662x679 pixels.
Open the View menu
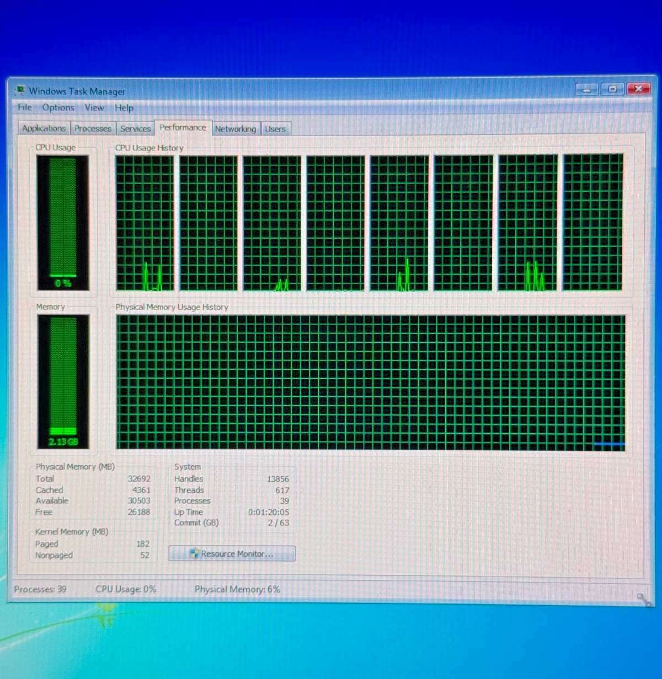(94, 107)
